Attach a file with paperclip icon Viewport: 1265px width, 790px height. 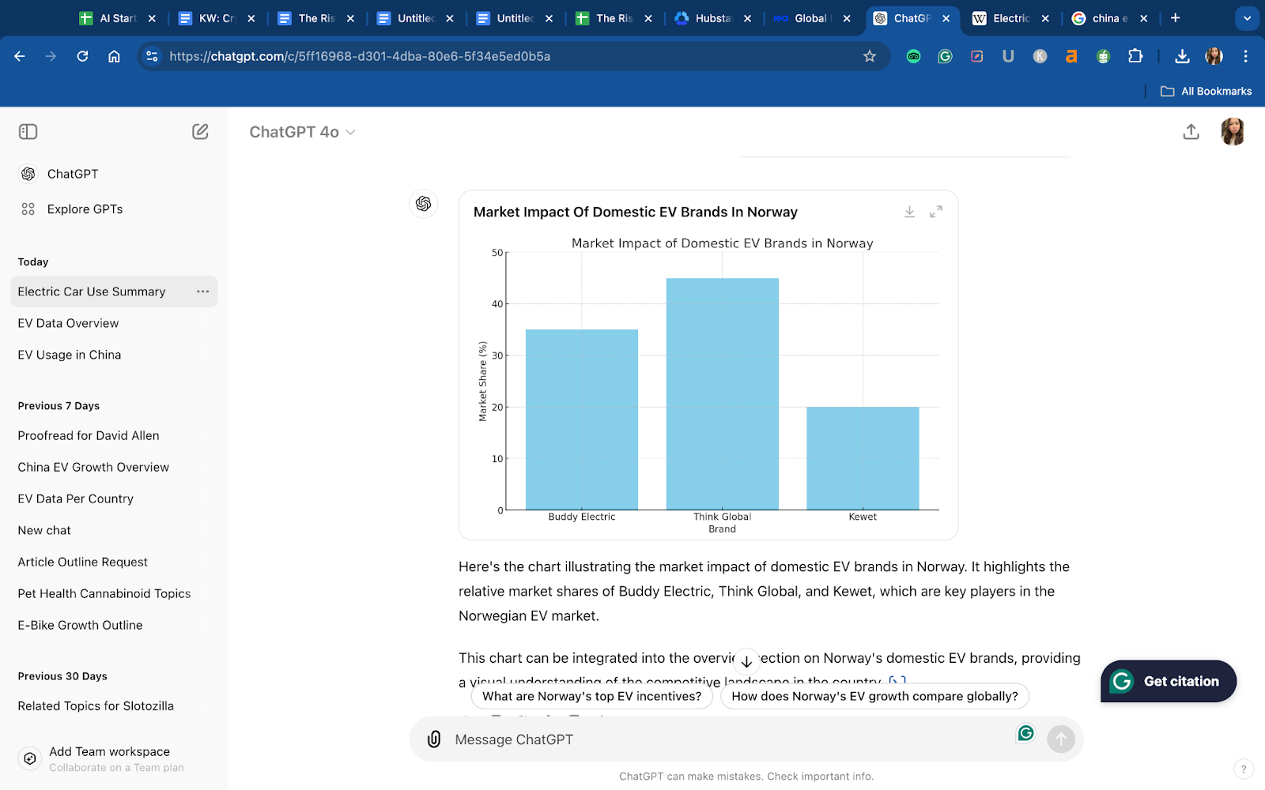coord(434,739)
